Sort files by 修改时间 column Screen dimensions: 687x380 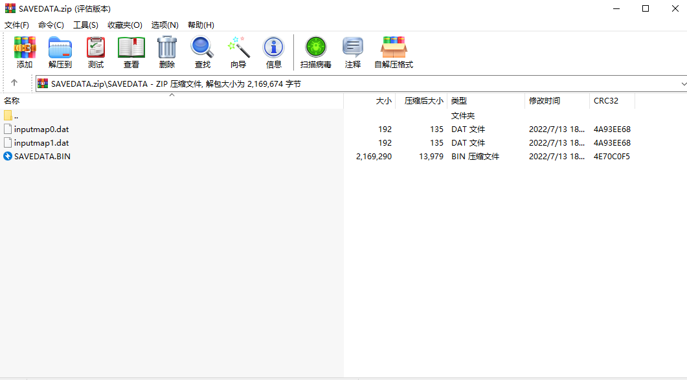pyautogui.click(x=557, y=101)
